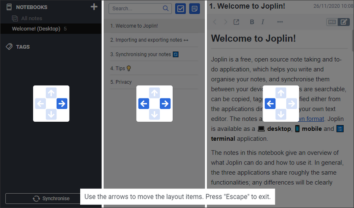The height and width of the screenshot is (208, 354).
Task: Expand the NOTEBOOKS section header
Action: click(32, 7)
